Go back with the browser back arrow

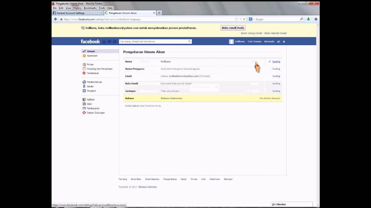(56, 19)
